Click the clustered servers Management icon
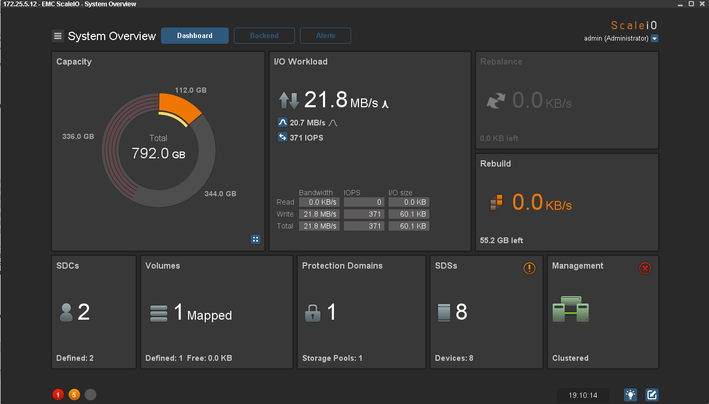This screenshot has height=404, width=709. tap(570, 309)
